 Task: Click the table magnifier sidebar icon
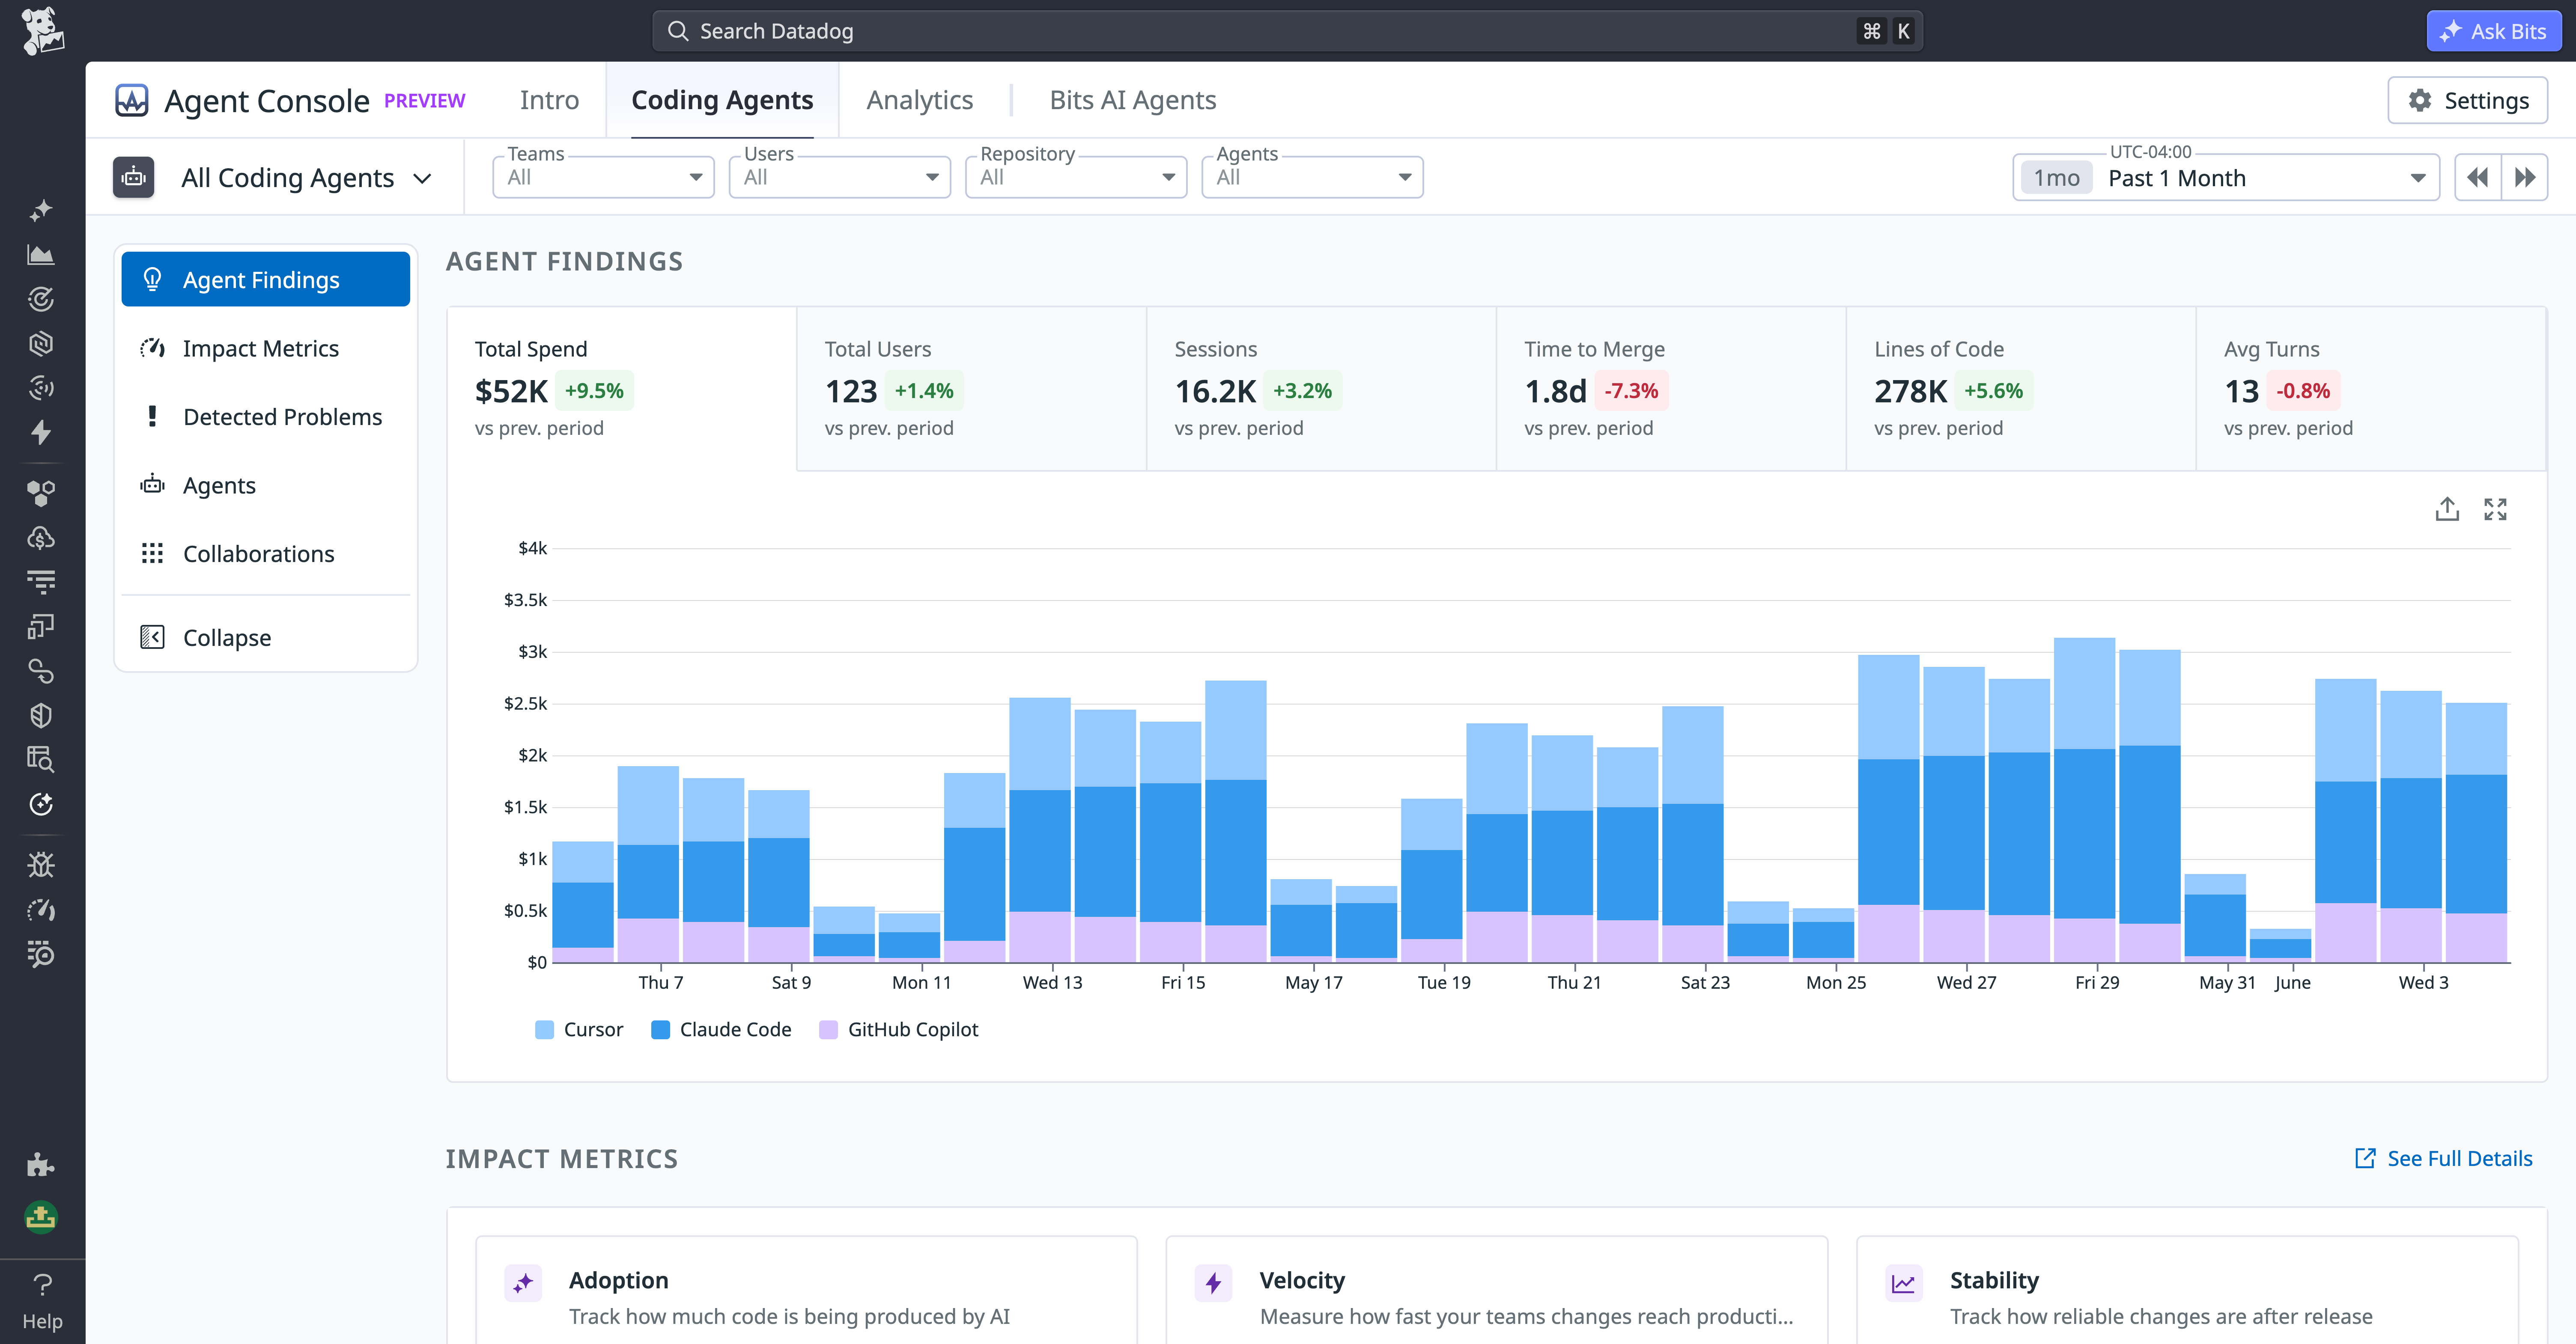pos(41,759)
